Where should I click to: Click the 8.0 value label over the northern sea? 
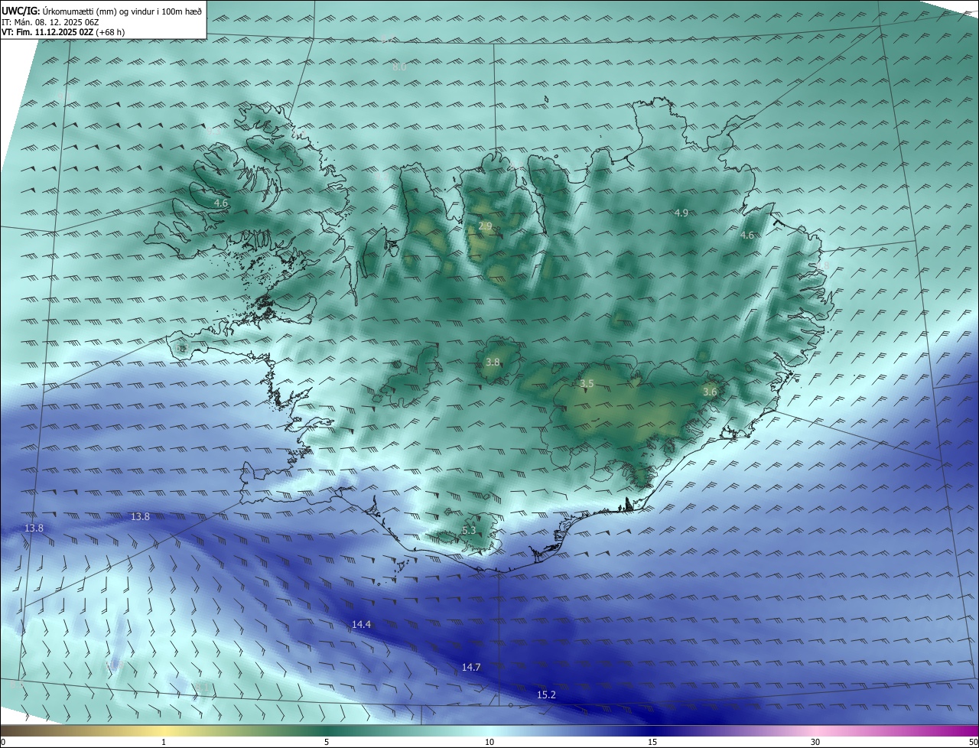click(x=399, y=67)
